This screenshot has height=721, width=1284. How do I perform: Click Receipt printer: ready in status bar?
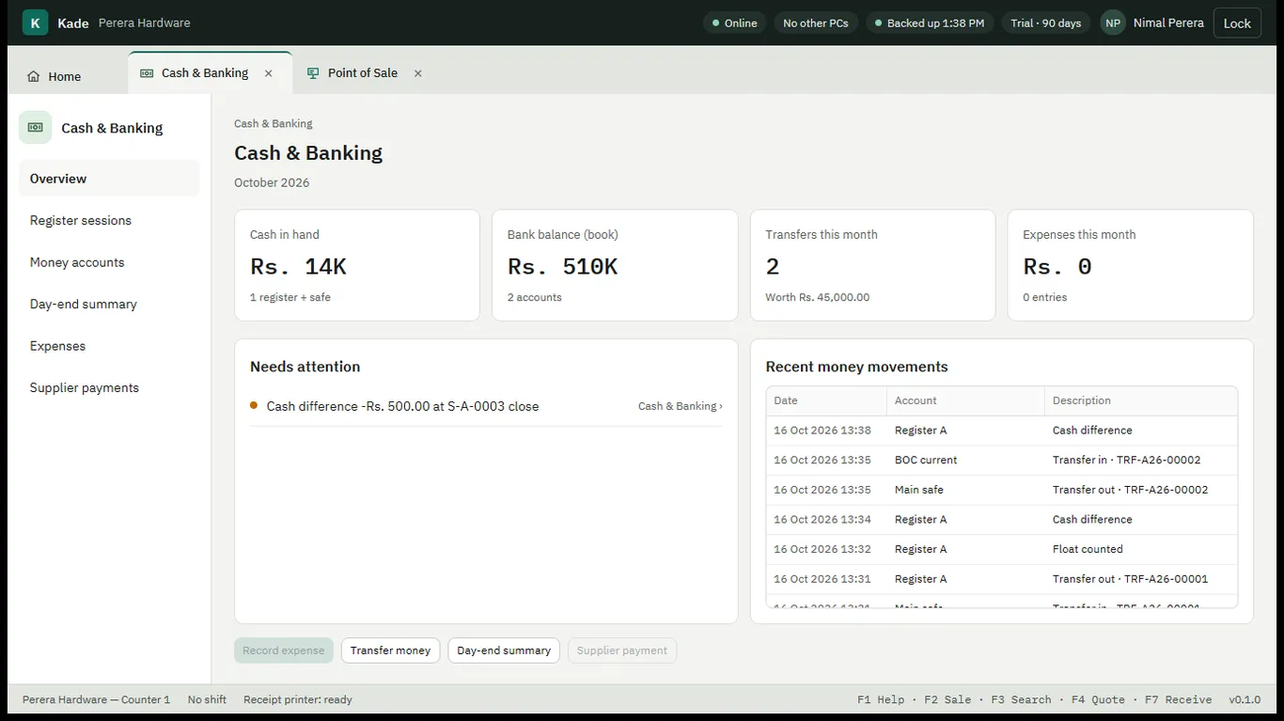click(x=298, y=700)
